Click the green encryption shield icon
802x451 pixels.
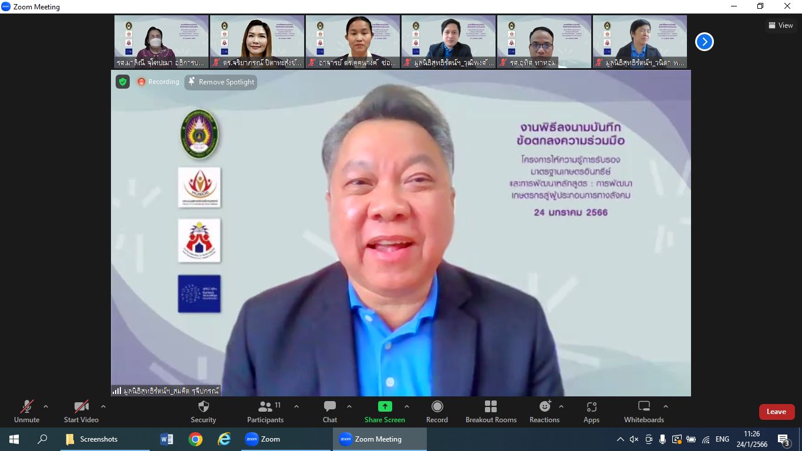pyautogui.click(x=123, y=82)
